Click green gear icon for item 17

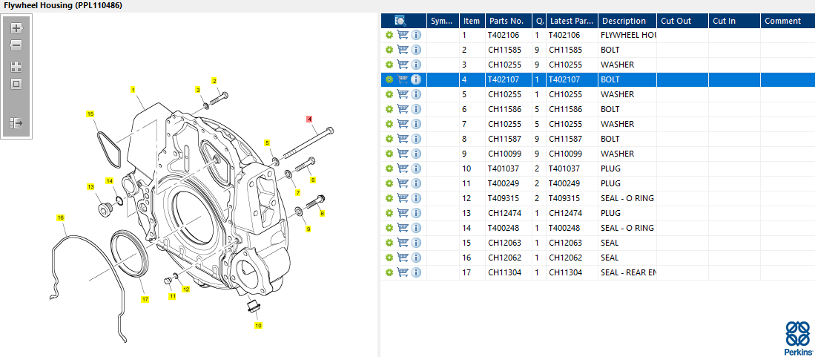pos(389,272)
